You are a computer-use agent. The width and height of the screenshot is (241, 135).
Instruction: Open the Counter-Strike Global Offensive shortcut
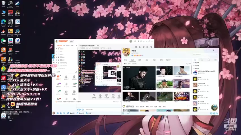11,32
